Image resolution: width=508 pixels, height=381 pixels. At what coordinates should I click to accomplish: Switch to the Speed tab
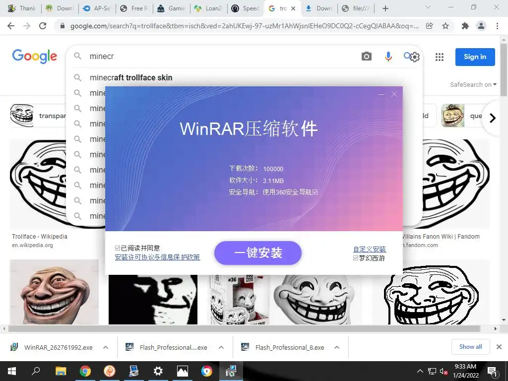(246, 8)
